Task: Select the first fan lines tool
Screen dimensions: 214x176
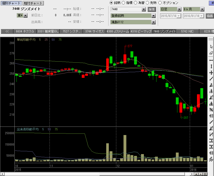Action: point(211,85)
